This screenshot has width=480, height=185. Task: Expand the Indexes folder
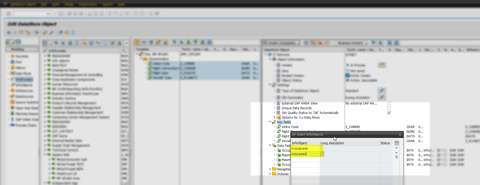click(270, 174)
